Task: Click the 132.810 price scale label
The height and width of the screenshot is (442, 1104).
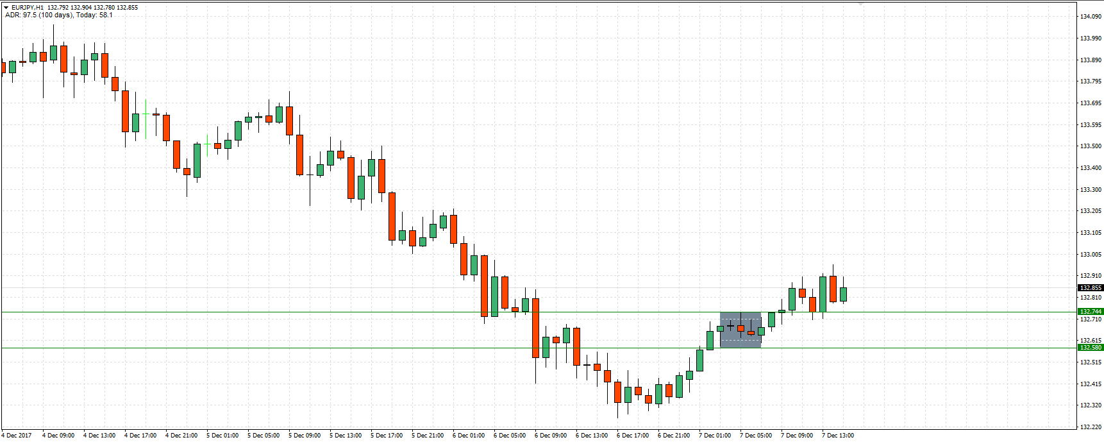Action: (x=1091, y=298)
